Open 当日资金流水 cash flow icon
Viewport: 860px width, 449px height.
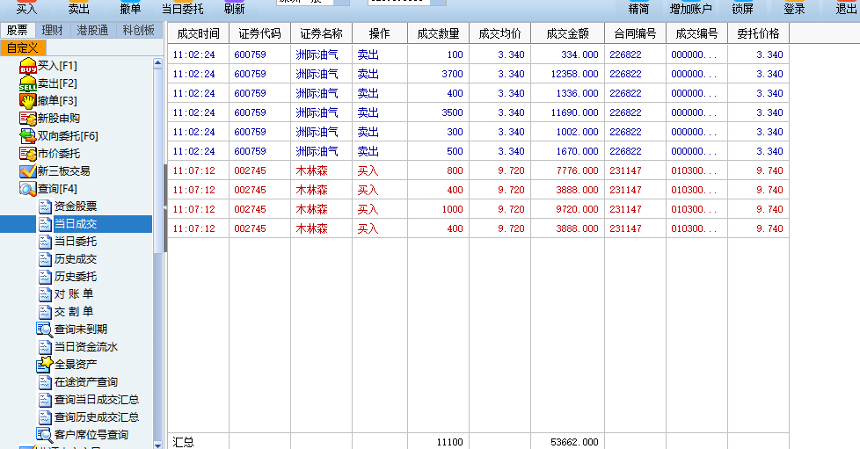click(45, 347)
